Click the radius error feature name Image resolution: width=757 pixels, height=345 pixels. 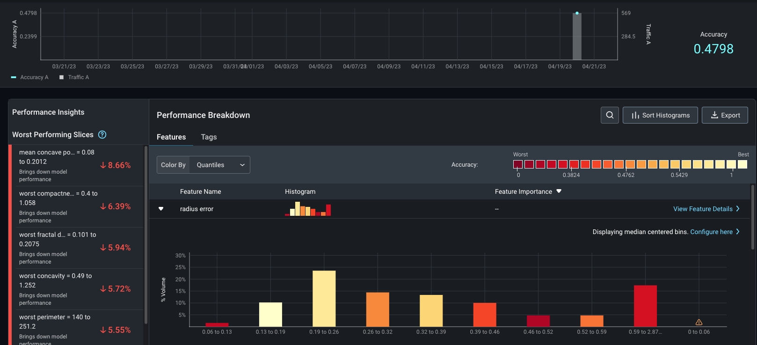coord(197,209)
